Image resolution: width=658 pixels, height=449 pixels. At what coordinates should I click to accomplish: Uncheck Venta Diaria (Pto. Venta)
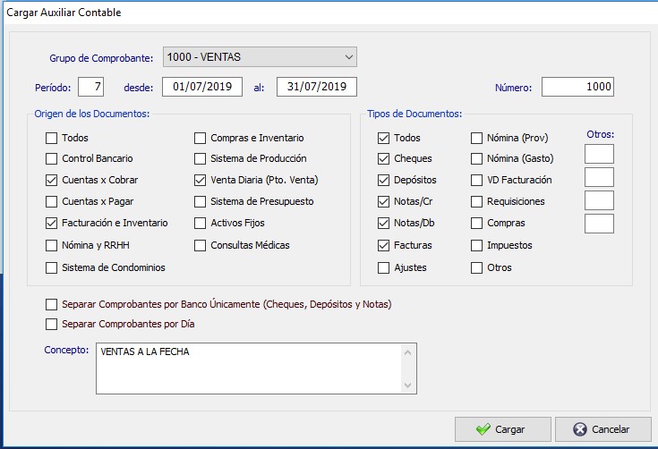pyautogui.click(x=201, y=181)
